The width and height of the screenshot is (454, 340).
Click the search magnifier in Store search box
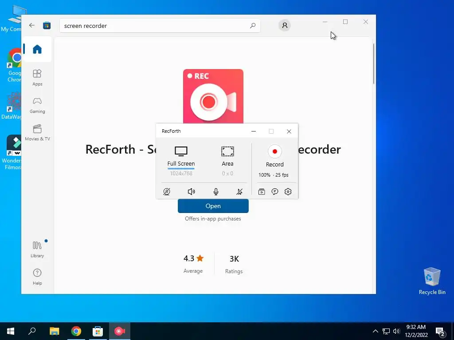252,25
